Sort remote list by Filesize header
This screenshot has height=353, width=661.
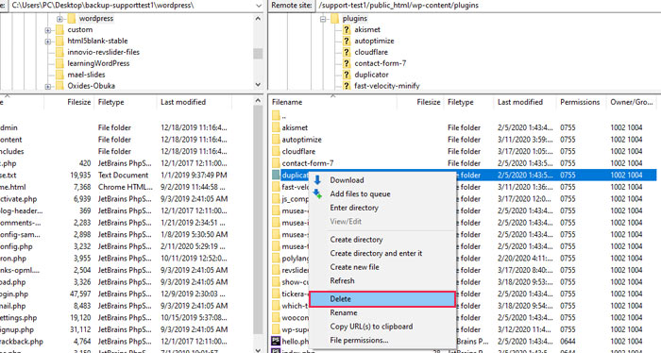420,102
